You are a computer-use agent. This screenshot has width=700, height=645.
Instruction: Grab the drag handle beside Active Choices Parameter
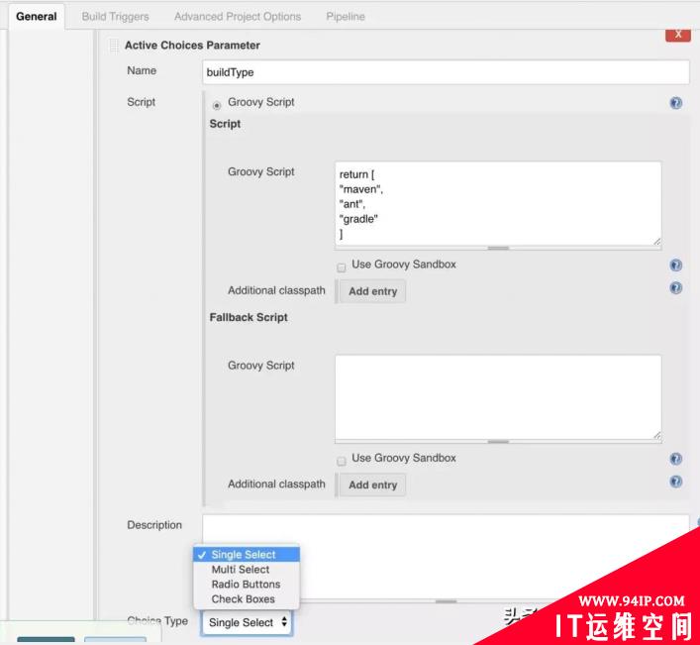click(x=114, y=46)
